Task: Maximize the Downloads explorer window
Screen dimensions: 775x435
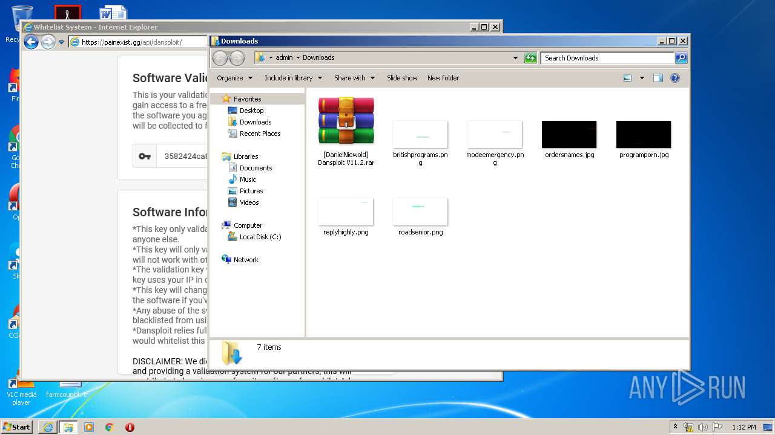Action: [671, 41]
